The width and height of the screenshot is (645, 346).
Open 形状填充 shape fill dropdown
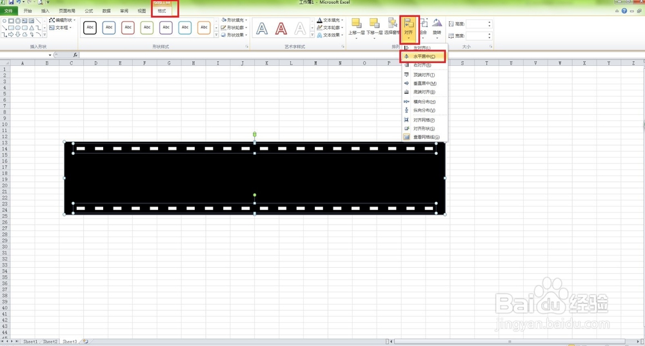click(x=235, y=20)
